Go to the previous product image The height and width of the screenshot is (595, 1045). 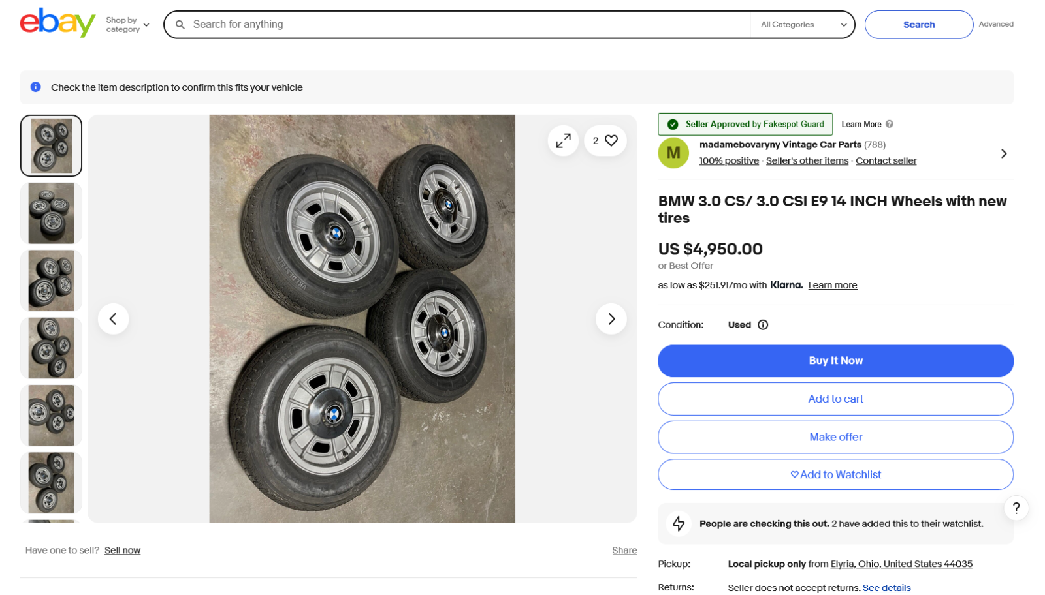[x=114, y=319]
